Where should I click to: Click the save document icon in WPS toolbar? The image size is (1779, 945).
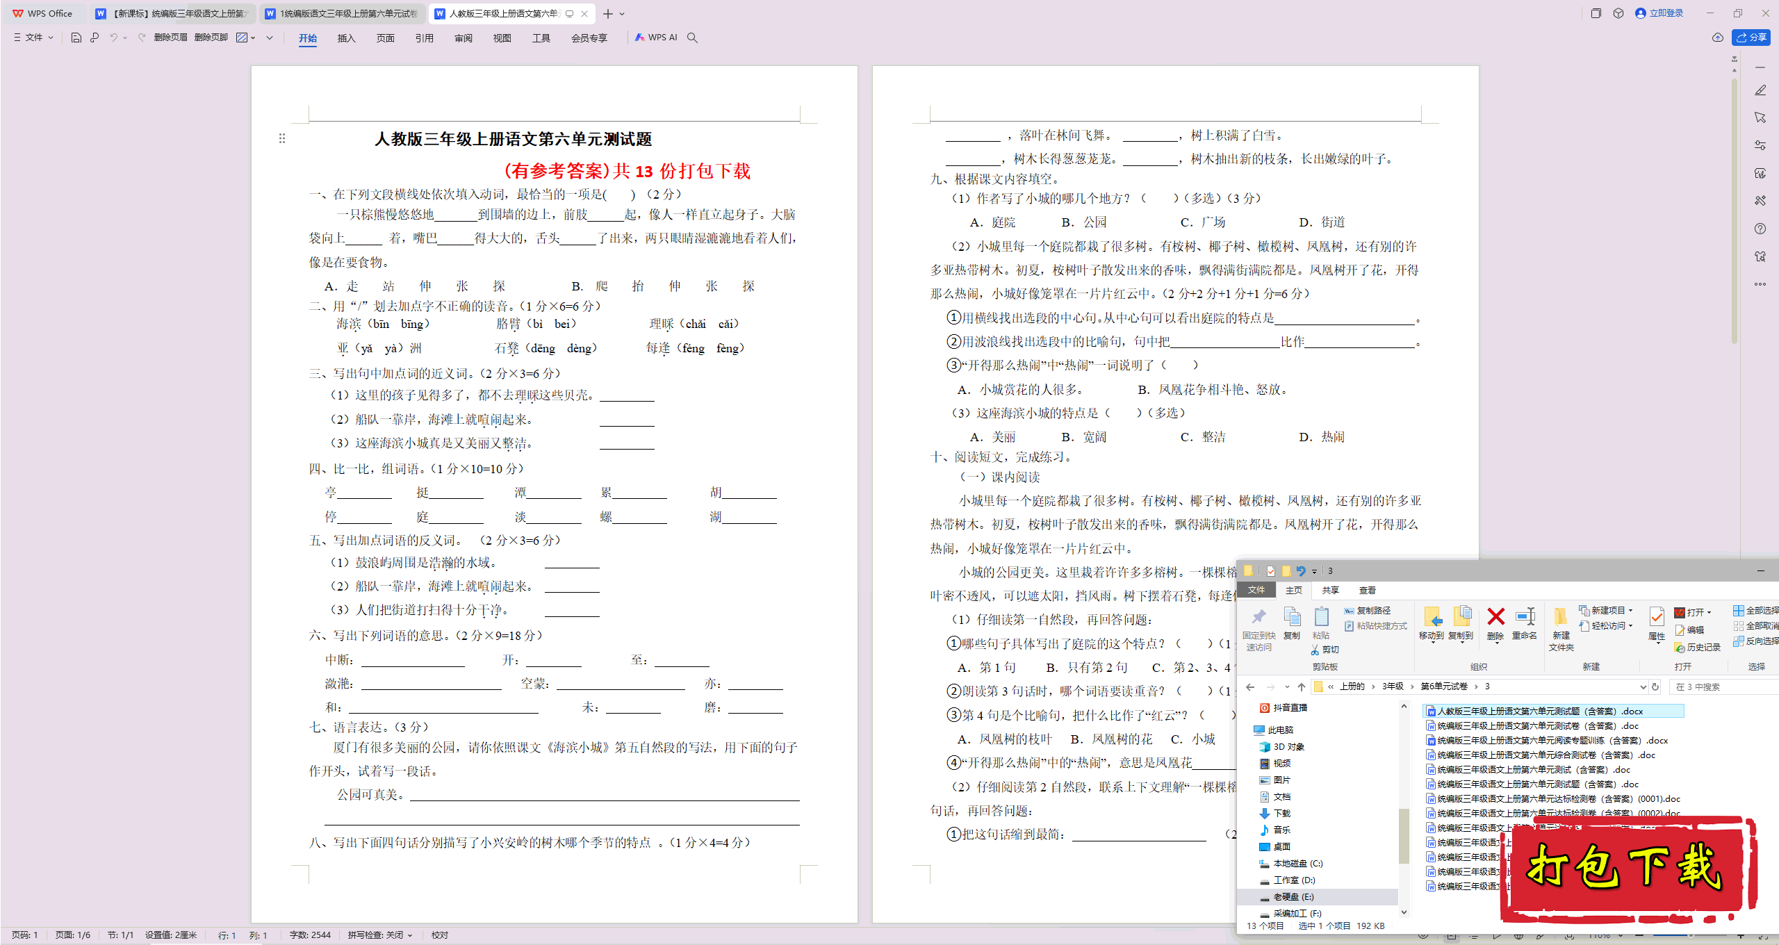click(76, 38)
